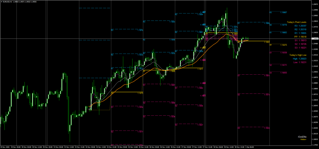Click the 1.19475 dotted PP level label

pos(283,45)
